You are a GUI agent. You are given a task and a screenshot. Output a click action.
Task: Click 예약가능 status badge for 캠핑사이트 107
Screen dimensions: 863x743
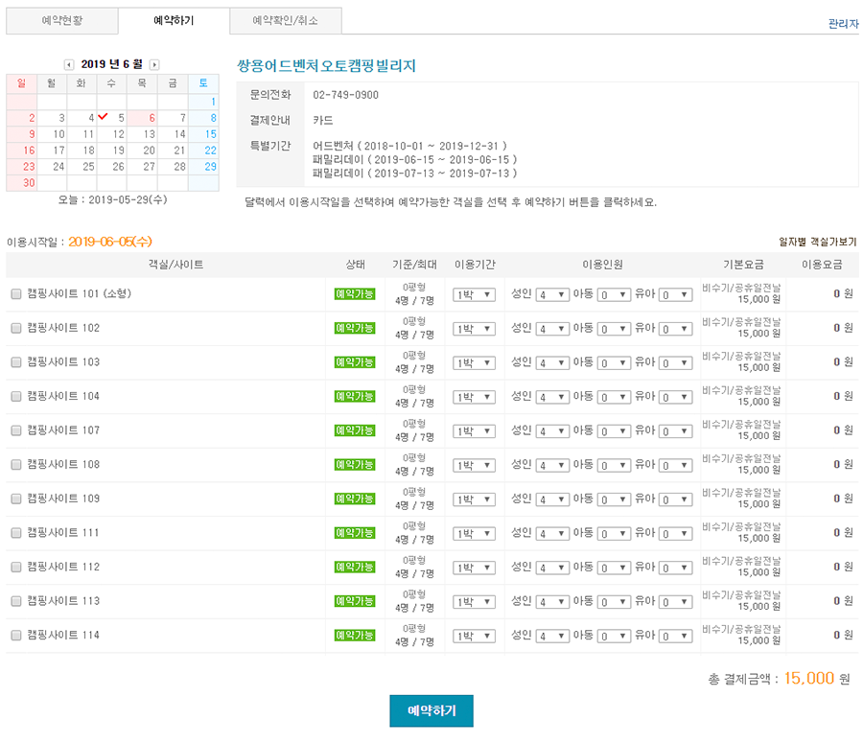pos(355,430)
